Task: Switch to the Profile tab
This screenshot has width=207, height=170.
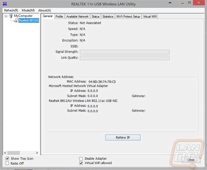Action: click(x=59, y=17)
